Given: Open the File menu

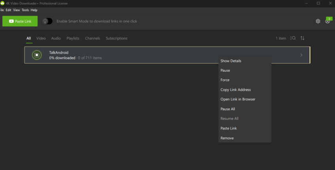Looking at the screenshot, I should tap(2, 10).
